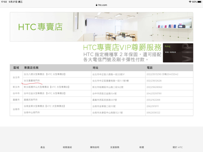Open the 相關連結 footer menu
This screenshot has height=152, width=203.
point(67,147)
